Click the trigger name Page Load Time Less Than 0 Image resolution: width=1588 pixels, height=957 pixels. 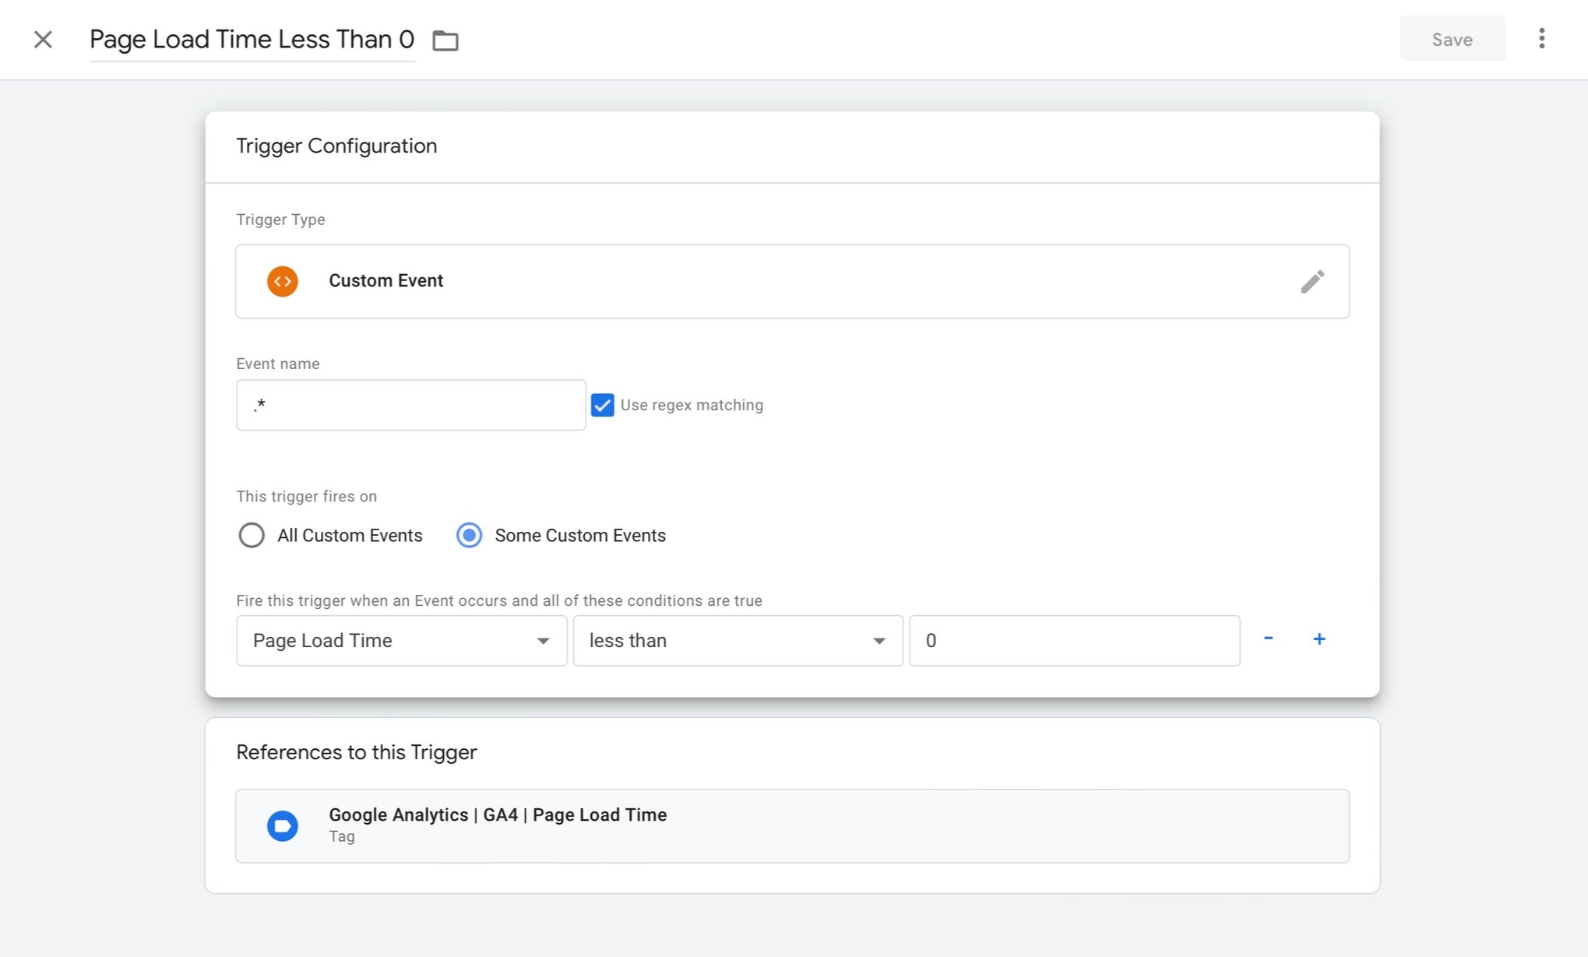(x=252, y=39)
